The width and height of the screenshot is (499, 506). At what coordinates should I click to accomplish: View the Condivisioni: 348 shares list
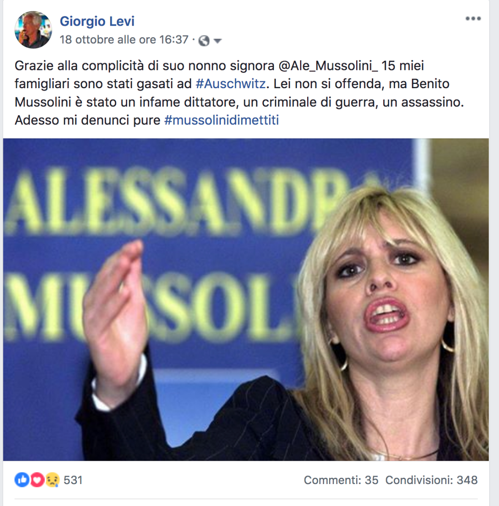pos(431,480)
